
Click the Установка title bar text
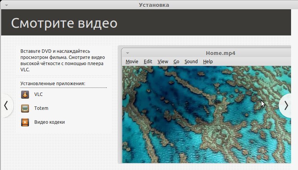point(154,5)
